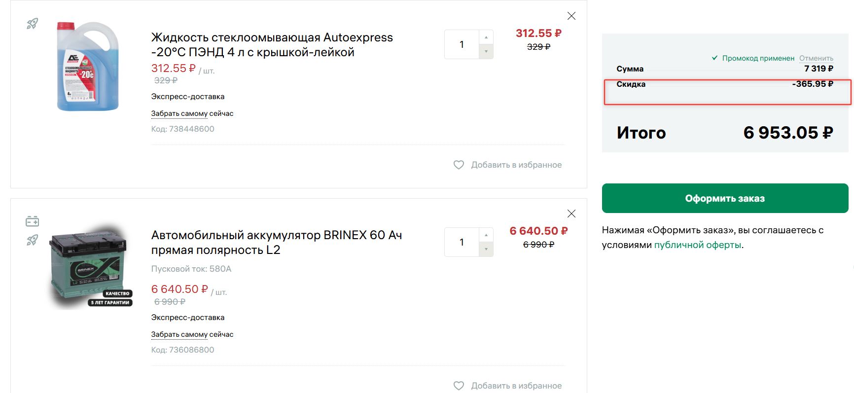Image resolution: width=854 pixels, height=393 pixels.
Task: Click the battery category icon
Action: point(32,221)
